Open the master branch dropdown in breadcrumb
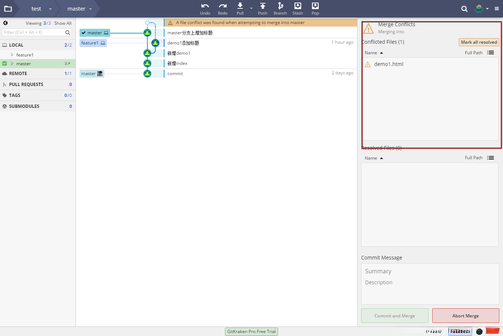 pos(90,9)
